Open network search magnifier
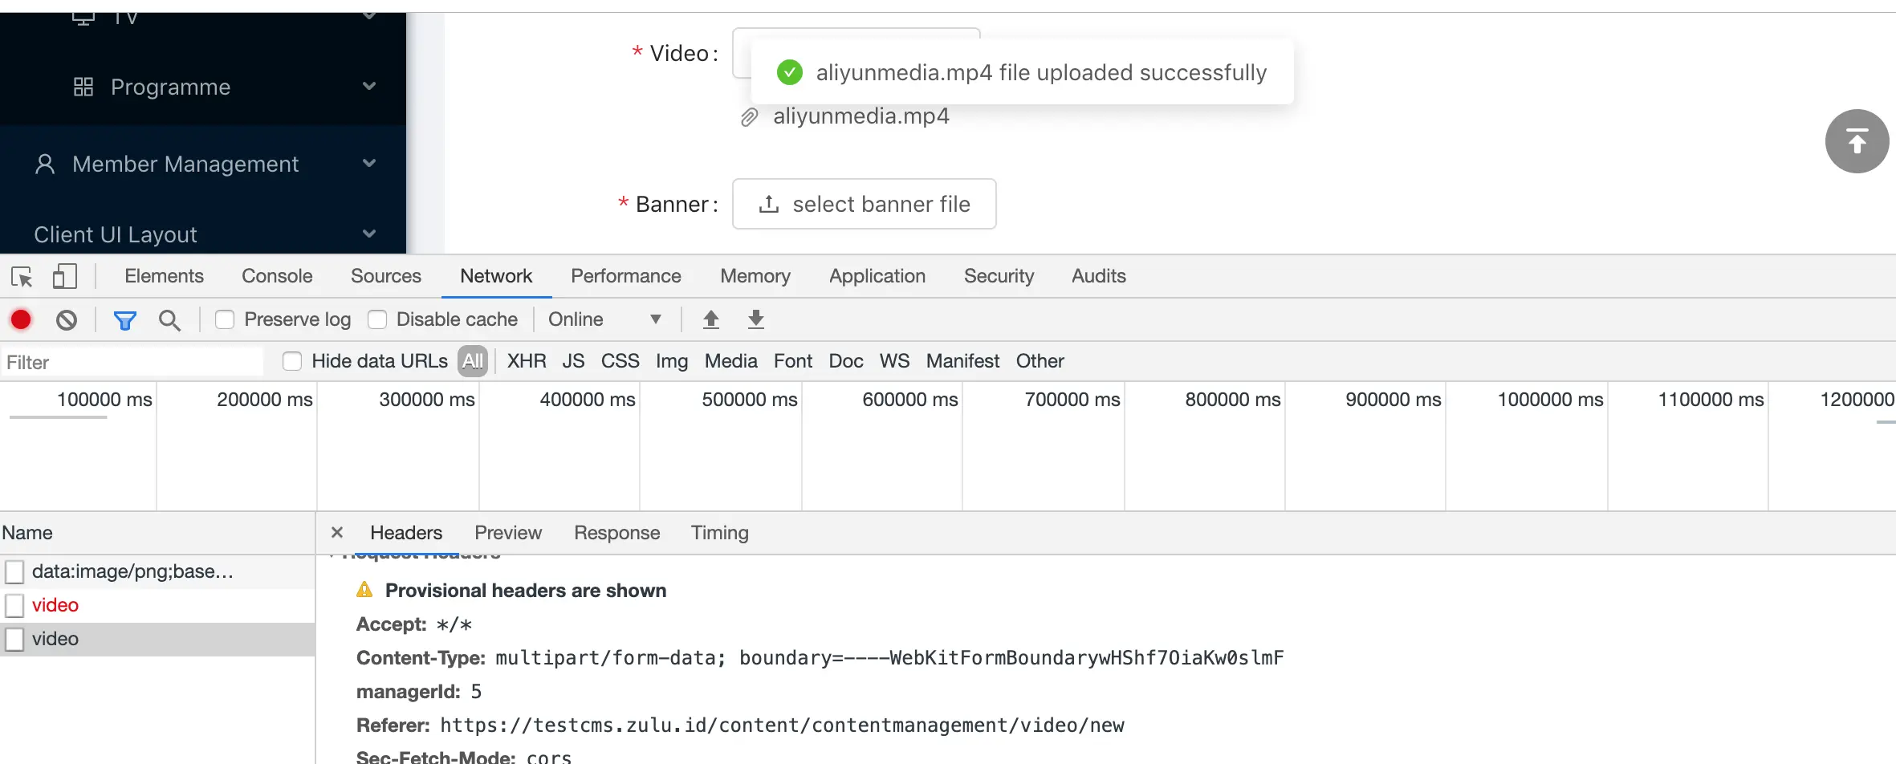This screenshot has height=764, width=1896. (169, 321)
